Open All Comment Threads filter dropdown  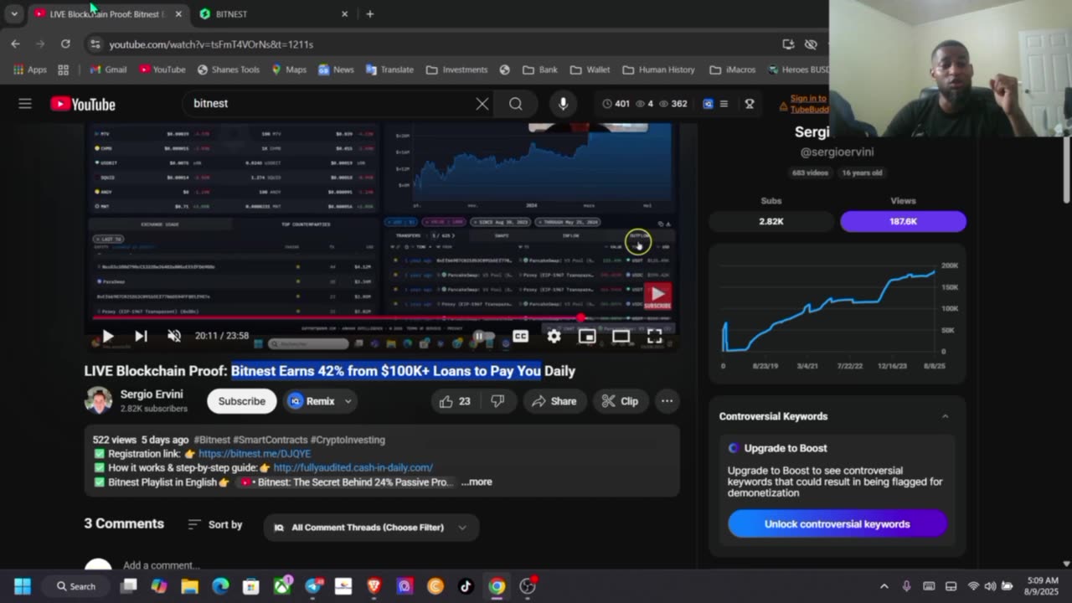(371, 528)
